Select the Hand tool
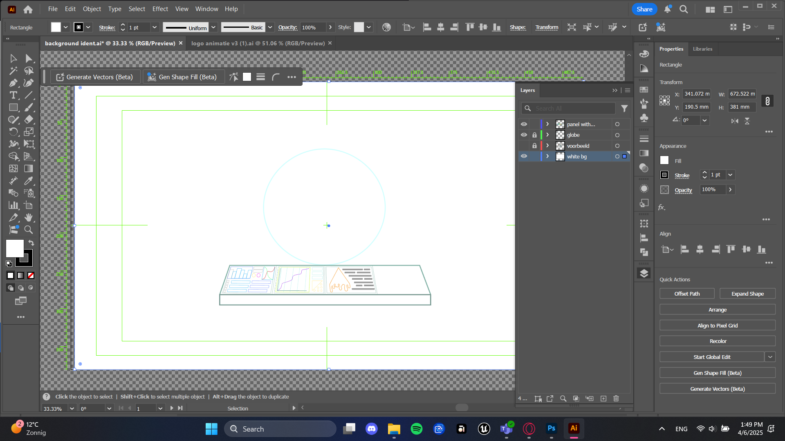The height and width of the screenshot is (441, 785). coord(29,218)
